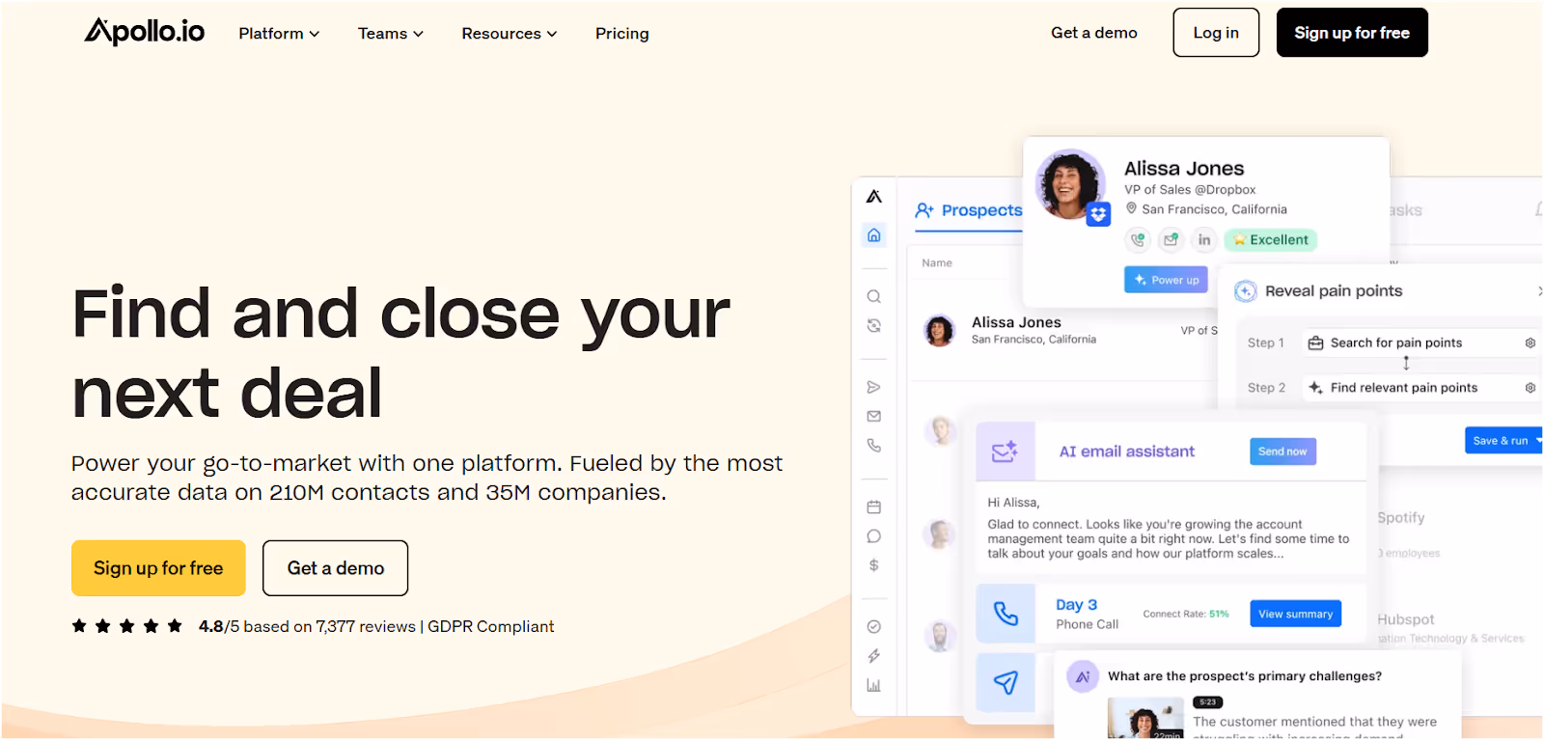The image size is (1544, 740).
Task: Expand the Platform dropdown menu
Action: 279,34
